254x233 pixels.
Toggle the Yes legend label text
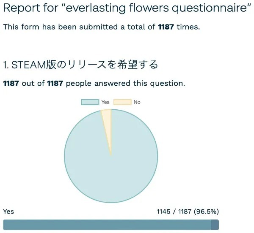105,102
